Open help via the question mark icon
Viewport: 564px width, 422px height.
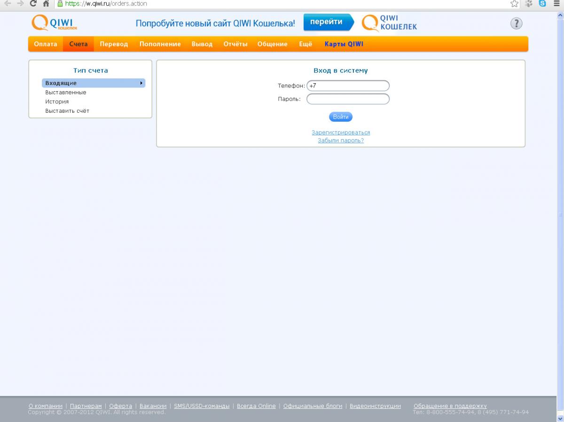click(516, 23)
